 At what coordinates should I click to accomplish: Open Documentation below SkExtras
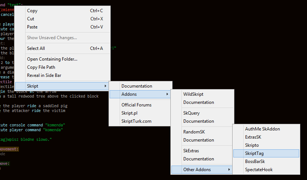(x=202, y=159)
